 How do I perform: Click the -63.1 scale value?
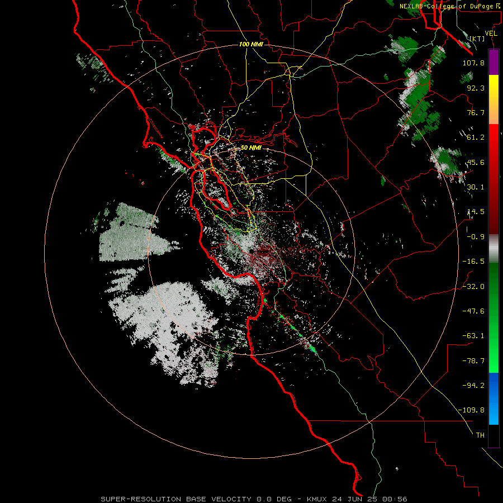tap(473, 336)
